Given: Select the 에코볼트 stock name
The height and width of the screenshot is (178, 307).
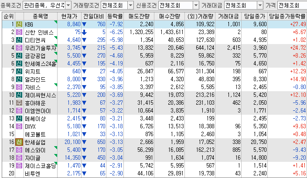Looking at the screenshot, I should 35,134.
